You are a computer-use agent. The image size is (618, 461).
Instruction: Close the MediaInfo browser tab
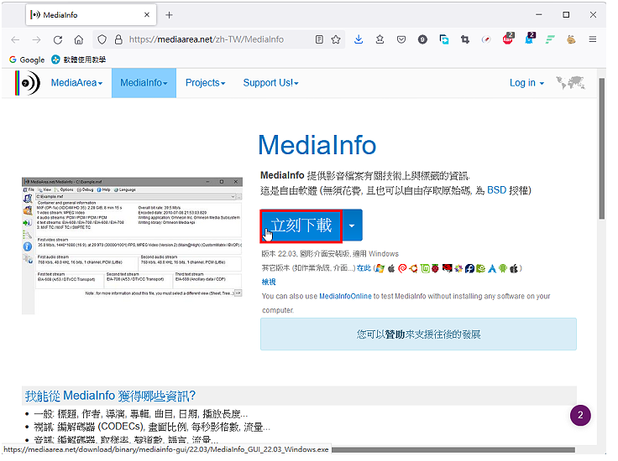[149, 15]
